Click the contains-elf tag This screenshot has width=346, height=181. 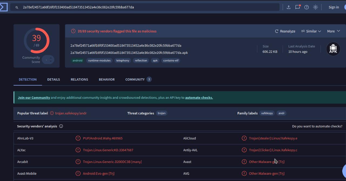tap(171, 60)
